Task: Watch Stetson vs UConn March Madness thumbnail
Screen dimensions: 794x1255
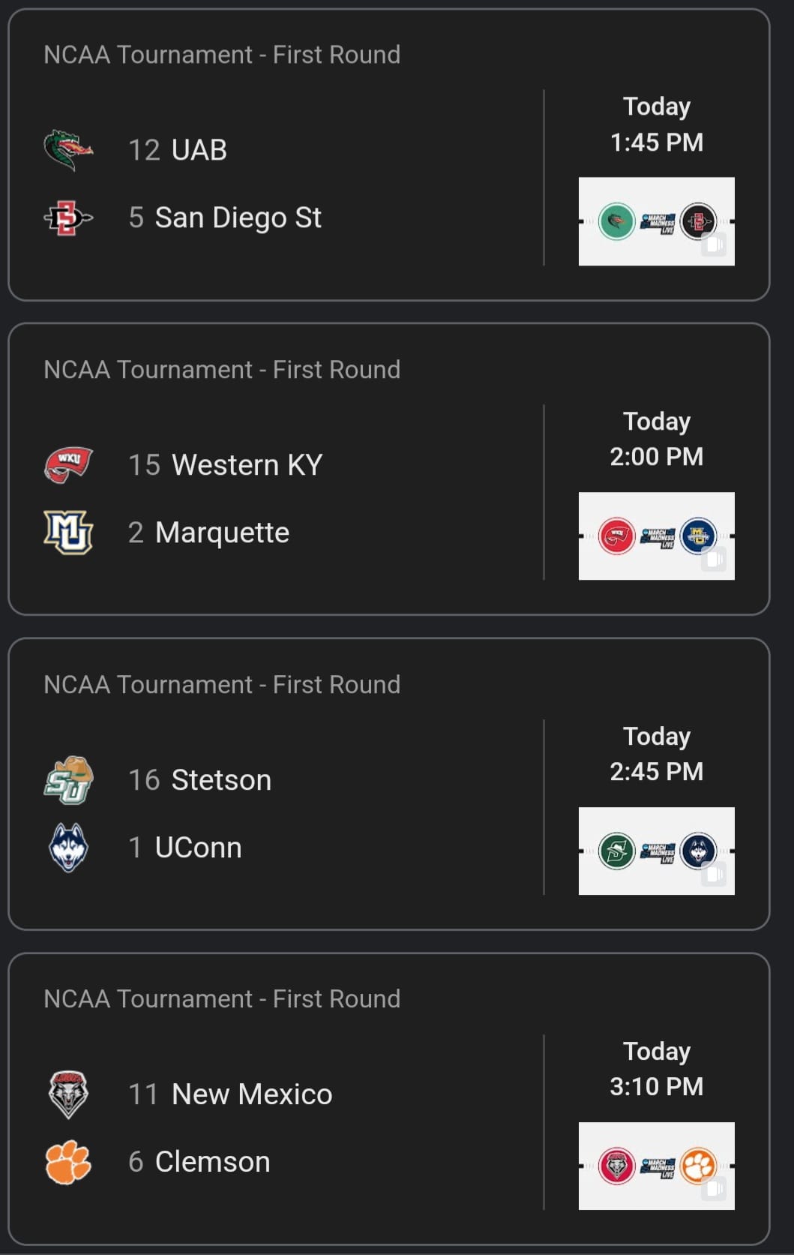Action: [656, 851]
